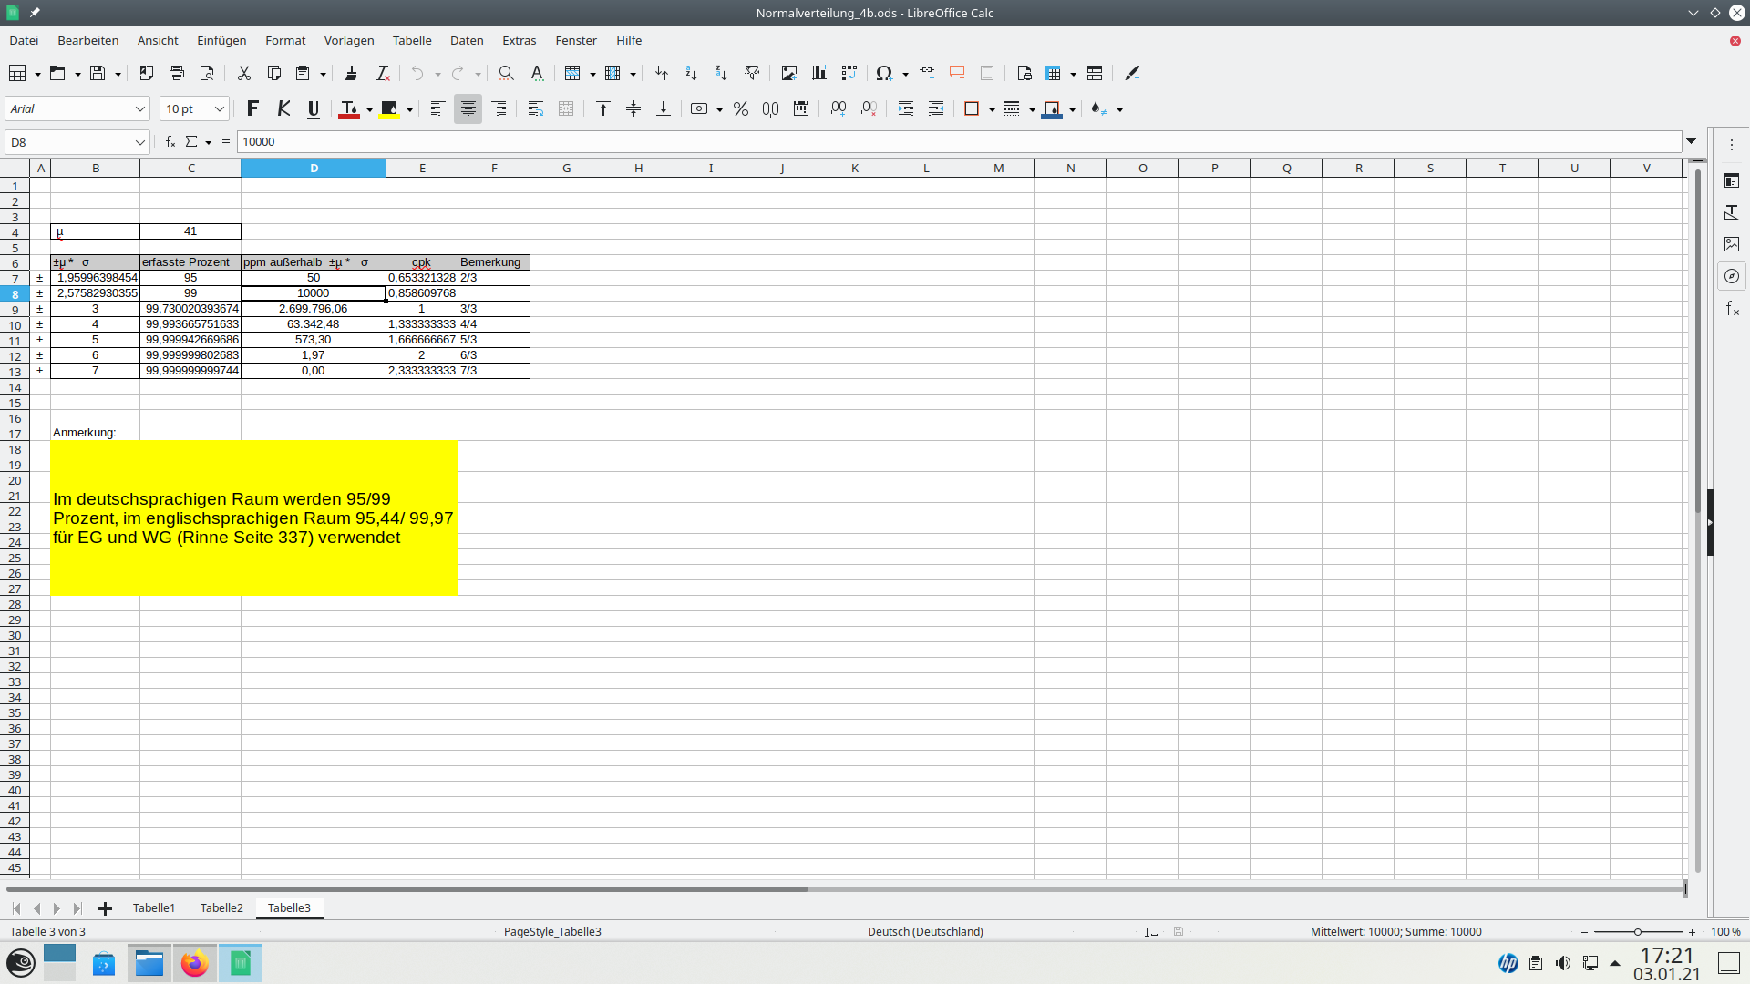1750x984 pixels.
Task: Open the sidebar Navigator compass icon
Action: pos(1732,276)
